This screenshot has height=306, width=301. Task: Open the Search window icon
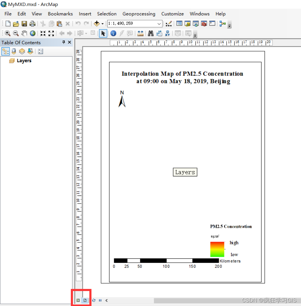(x=196, y=24)
